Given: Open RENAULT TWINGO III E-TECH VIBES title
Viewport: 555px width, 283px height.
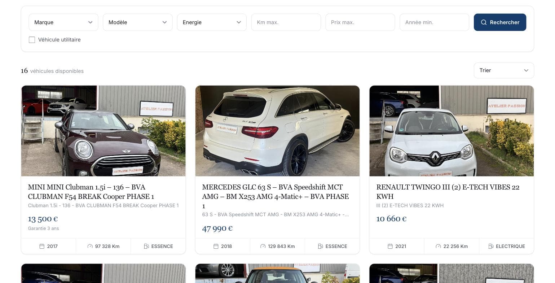Looking at the screenshot, I should 448,192.
